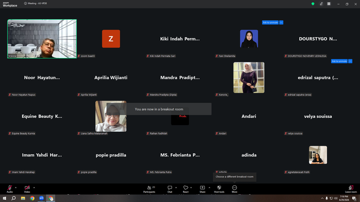Ask edrizal saputra to unmute
360x202 pixels.
point(339,61)
